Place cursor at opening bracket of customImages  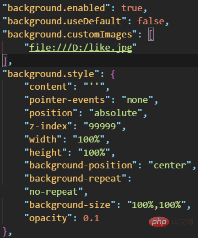(x=151, y=34)
